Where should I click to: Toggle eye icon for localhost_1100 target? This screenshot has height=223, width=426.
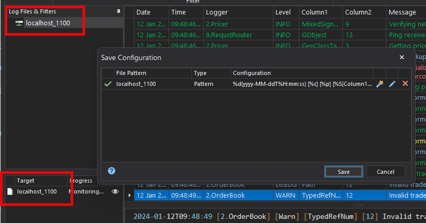(115, 191)
